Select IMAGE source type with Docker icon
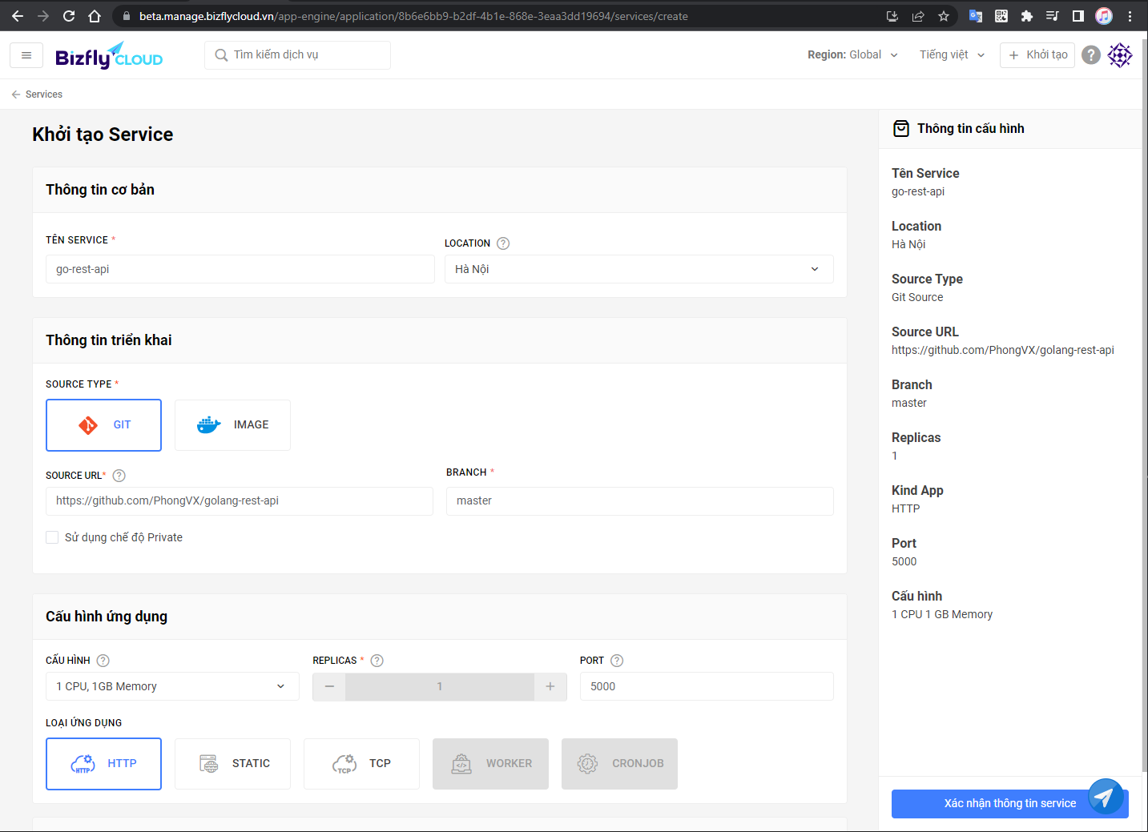 tap(232, 424)
